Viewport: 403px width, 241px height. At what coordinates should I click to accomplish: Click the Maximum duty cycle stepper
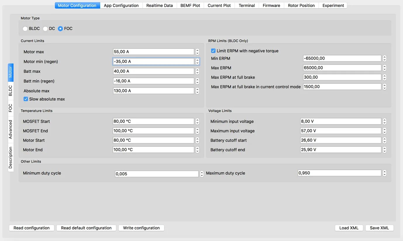click(385, 173)
